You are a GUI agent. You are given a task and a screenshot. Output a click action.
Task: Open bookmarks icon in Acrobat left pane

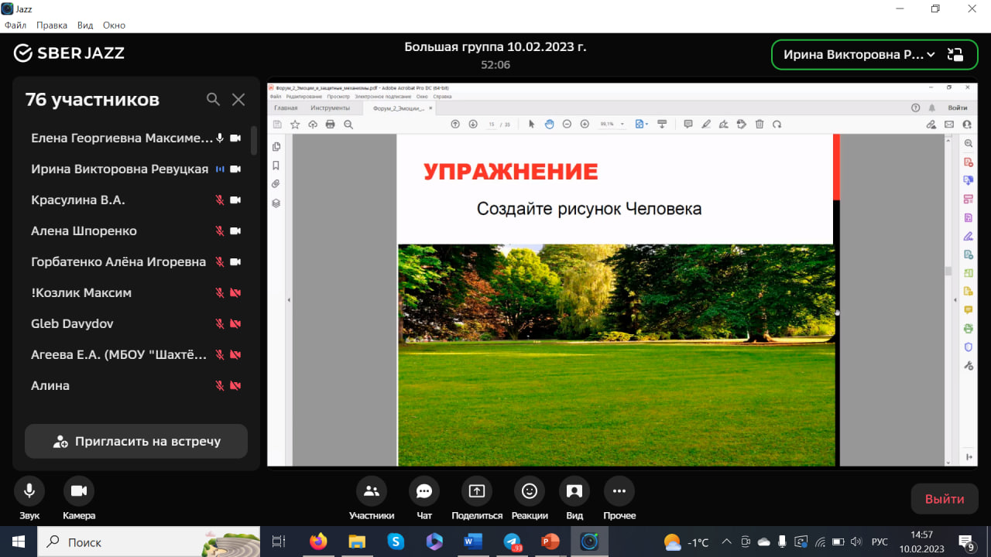(276, 166)
